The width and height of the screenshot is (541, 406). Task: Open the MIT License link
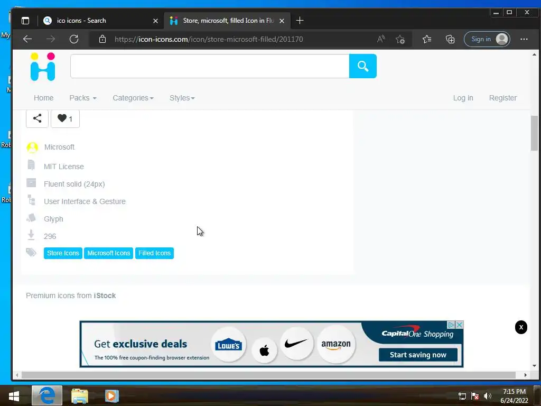point(64,167)
